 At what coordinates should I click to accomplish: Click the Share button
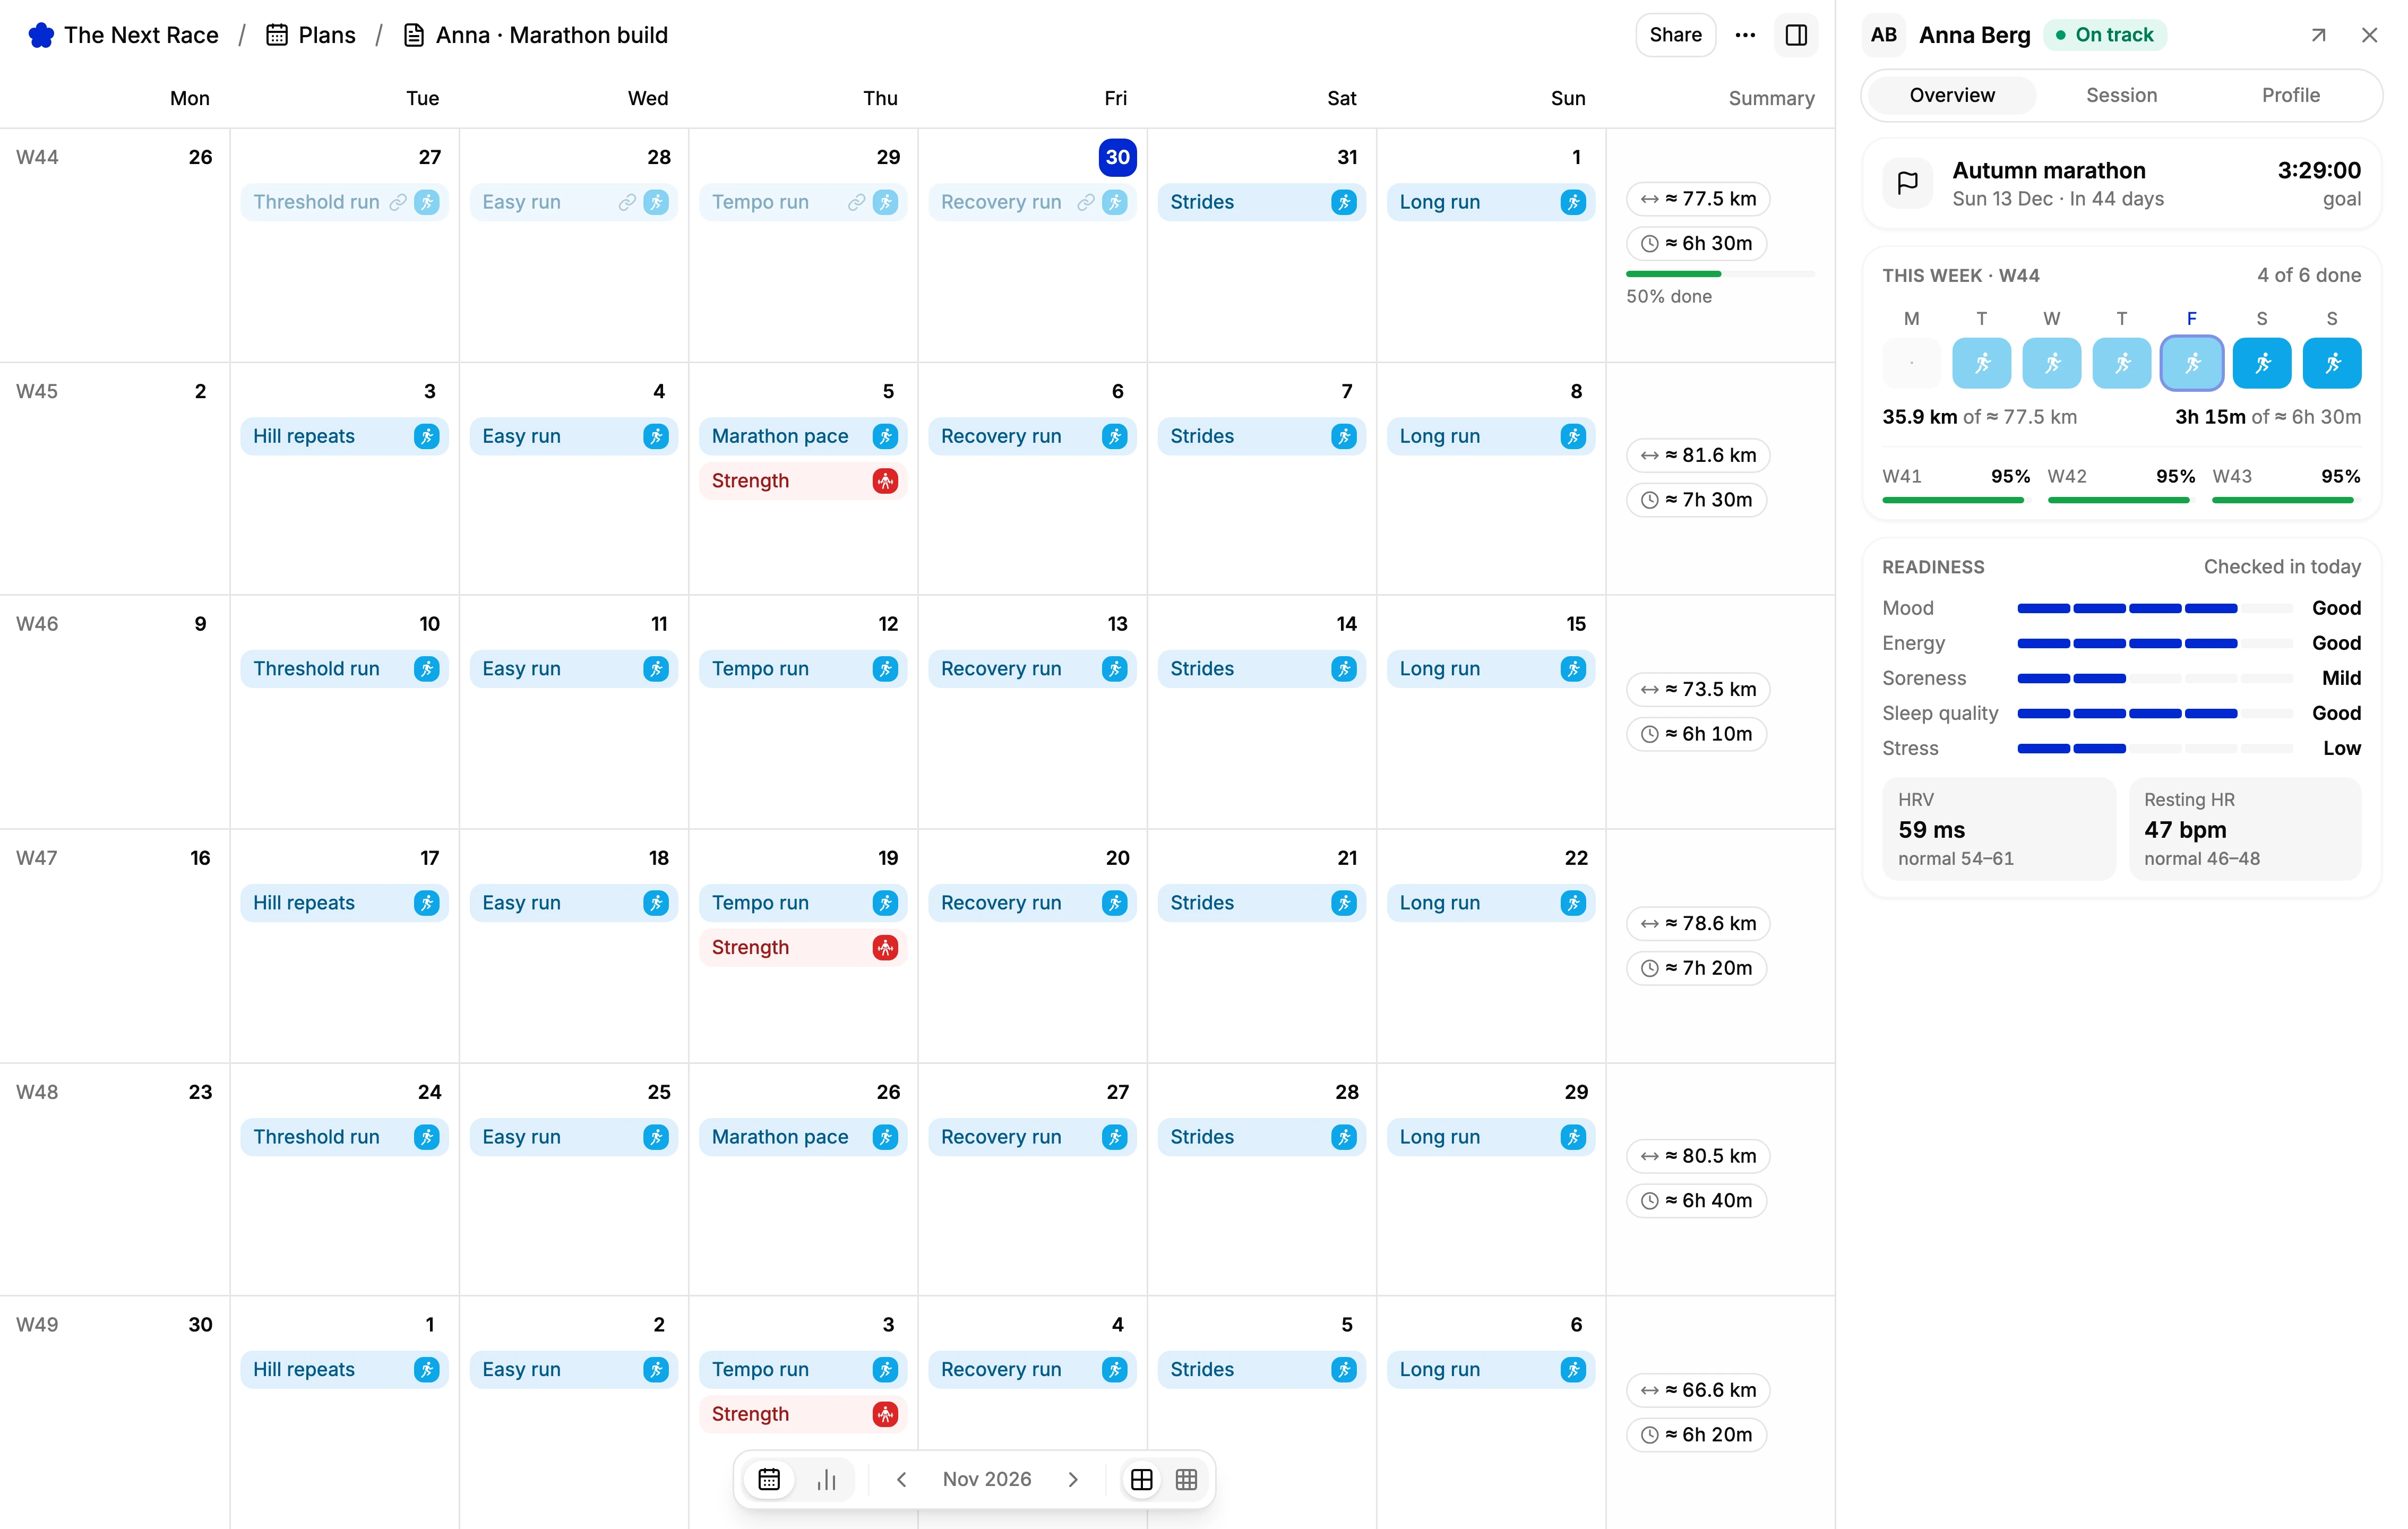tap(1675, 35)
